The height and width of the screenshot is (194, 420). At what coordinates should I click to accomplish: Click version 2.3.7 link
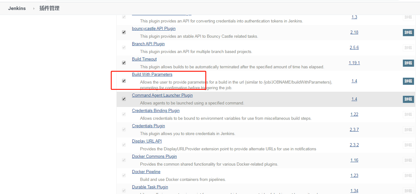tap(354, 129)
